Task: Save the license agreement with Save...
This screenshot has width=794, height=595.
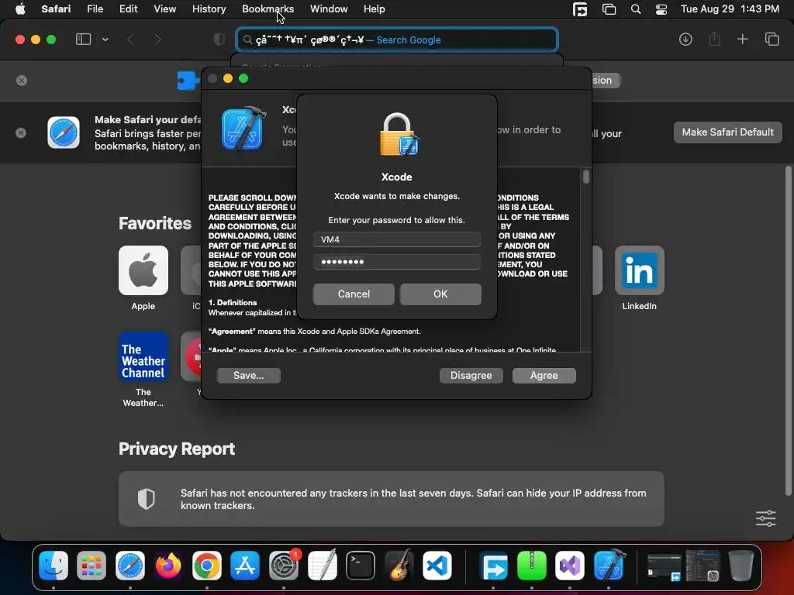Action: (x=248, y=376)
